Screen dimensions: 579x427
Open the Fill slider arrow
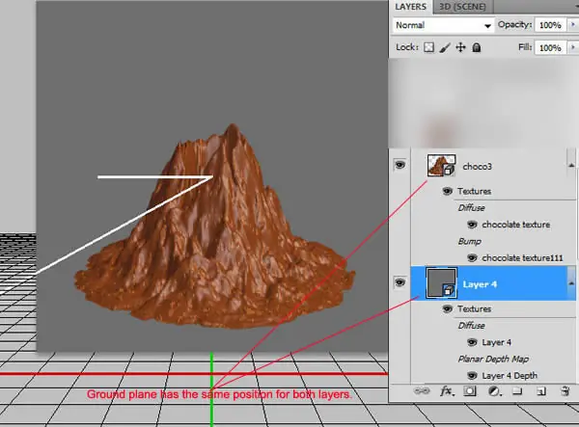[x=573, y=47]
